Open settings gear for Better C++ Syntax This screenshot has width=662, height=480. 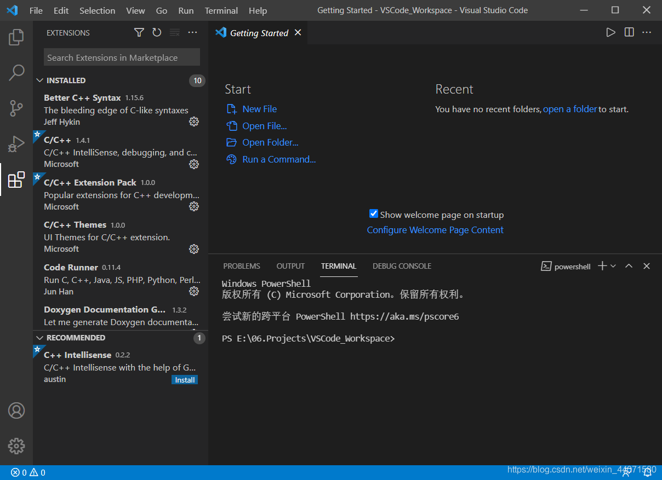[x=194, y=122]
